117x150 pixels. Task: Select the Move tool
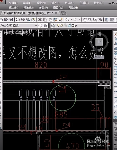[115, 58]
